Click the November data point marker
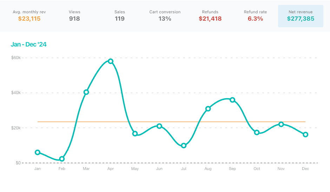This screenshot has width=330, height=192. pos(281,124)
